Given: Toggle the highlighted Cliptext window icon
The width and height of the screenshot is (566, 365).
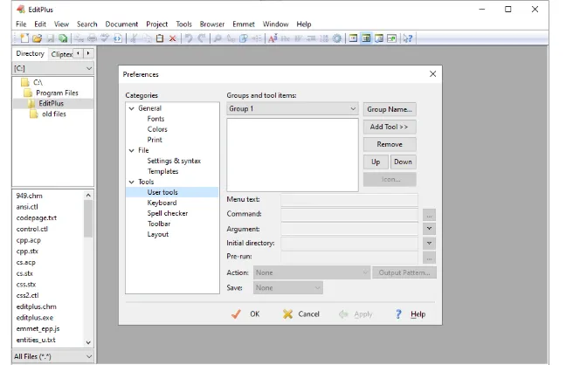Looking at the screenshot, I should pos(366,38).
